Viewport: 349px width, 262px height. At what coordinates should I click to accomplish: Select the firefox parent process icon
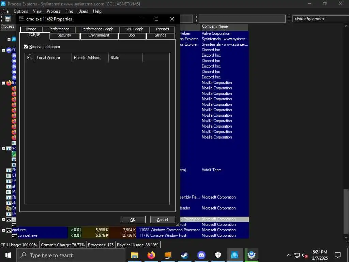pos(9,83)
